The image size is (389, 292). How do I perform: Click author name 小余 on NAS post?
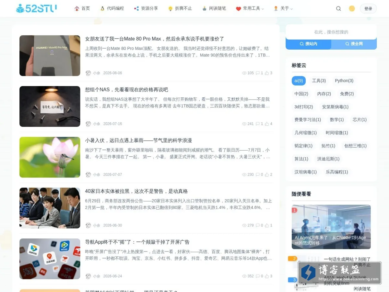[x=97, y=124]
